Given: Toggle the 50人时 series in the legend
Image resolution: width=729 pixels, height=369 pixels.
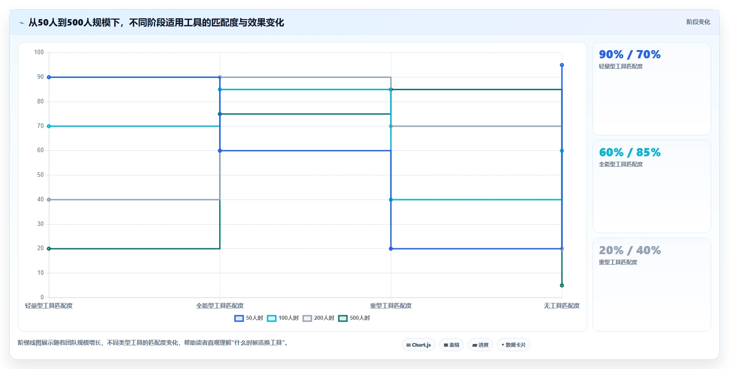Looking at the screenshot, I should pos(249,318).
